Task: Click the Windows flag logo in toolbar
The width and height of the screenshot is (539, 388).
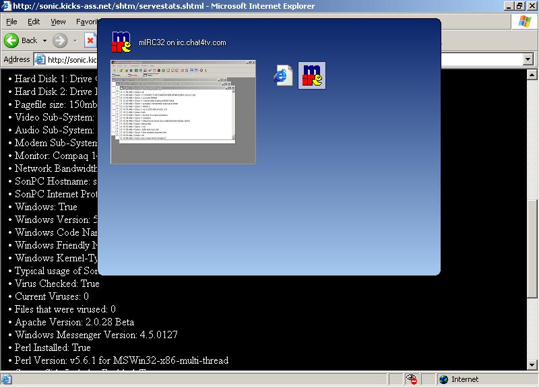Action: click(x=524, y=22)
